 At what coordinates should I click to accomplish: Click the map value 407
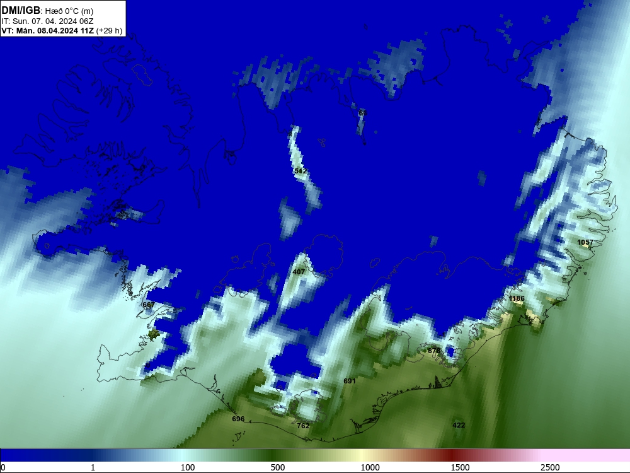[x=299, y=272]
